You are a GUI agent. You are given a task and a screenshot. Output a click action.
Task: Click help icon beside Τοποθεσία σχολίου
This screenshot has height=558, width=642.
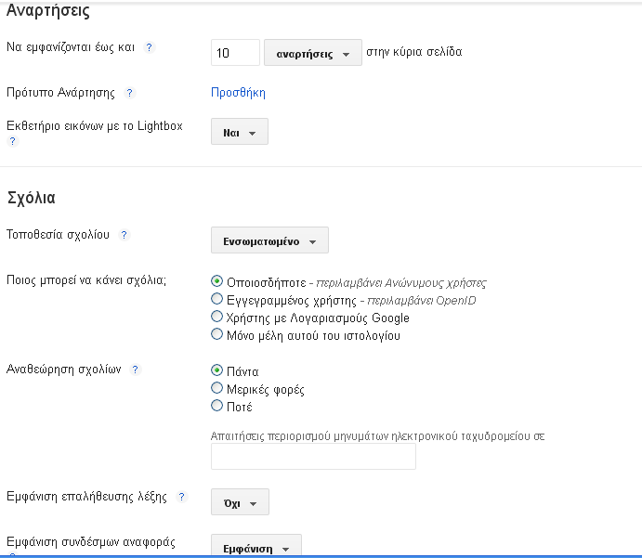(x=124, y=235)
